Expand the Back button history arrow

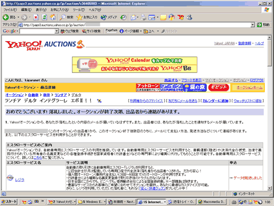[x=18, y=17]
